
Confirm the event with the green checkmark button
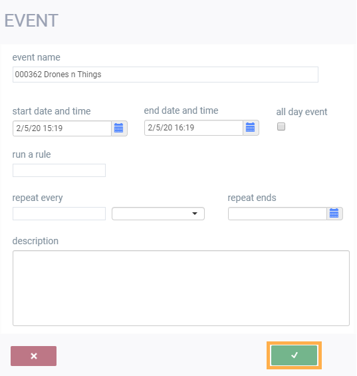[295, 355]
